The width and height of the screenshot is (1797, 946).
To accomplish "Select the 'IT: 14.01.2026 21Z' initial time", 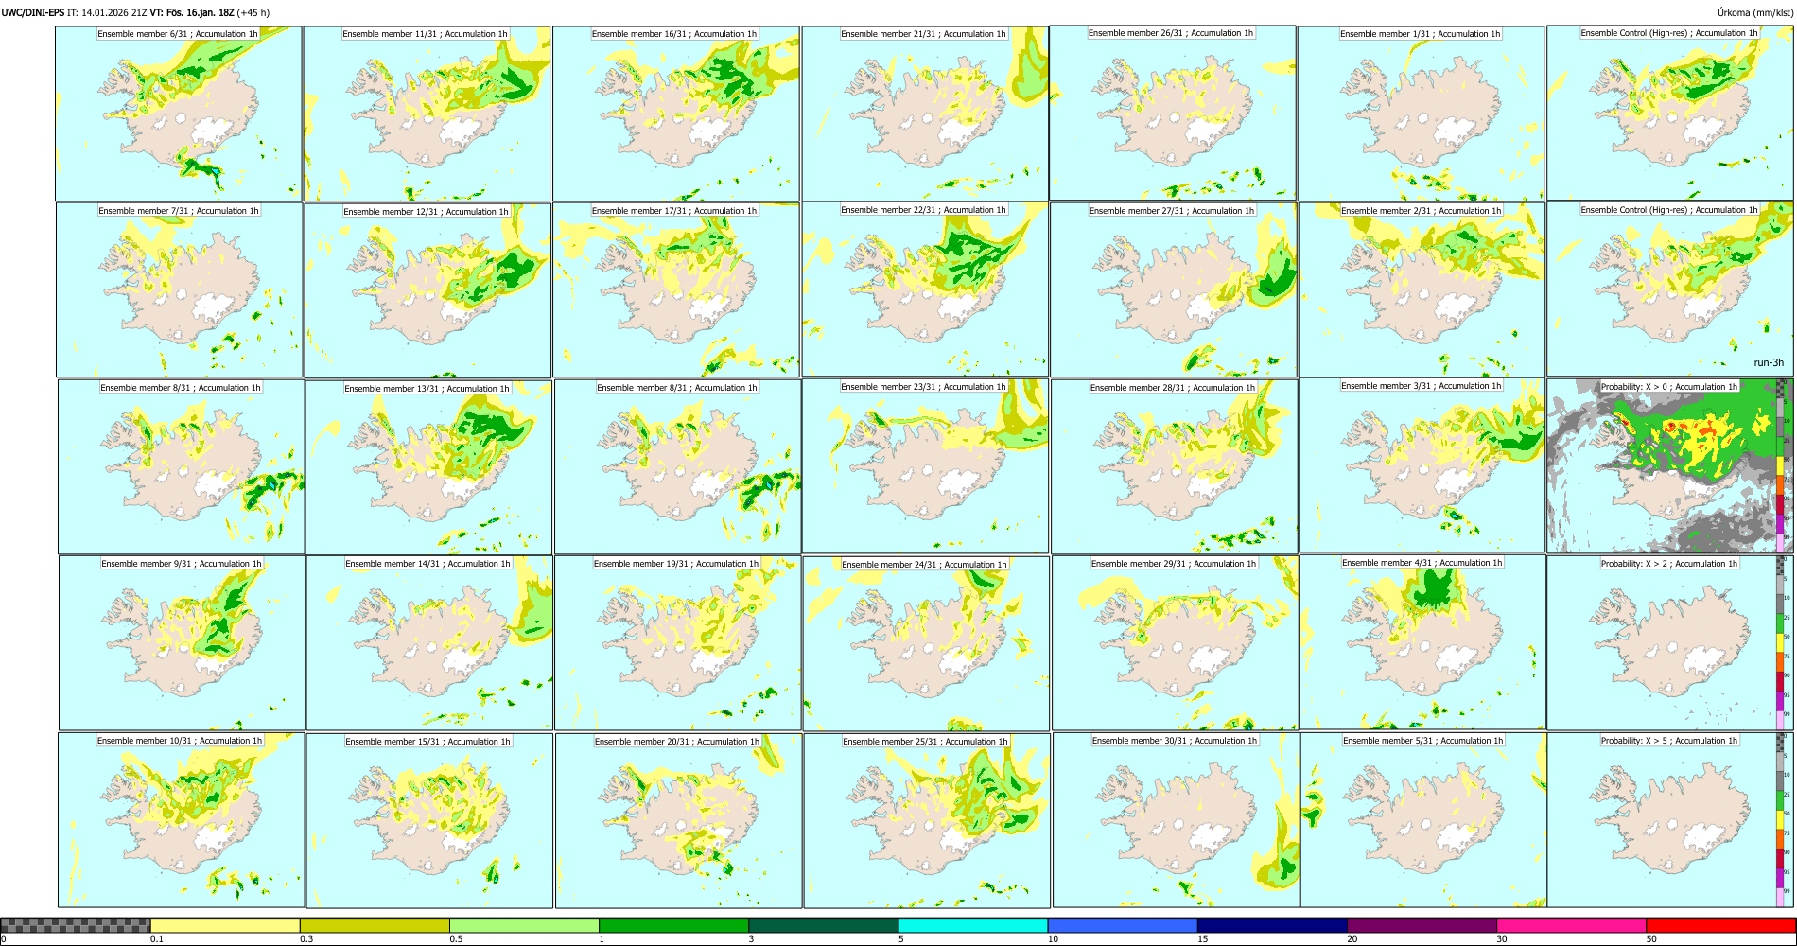I will (107, 12).
